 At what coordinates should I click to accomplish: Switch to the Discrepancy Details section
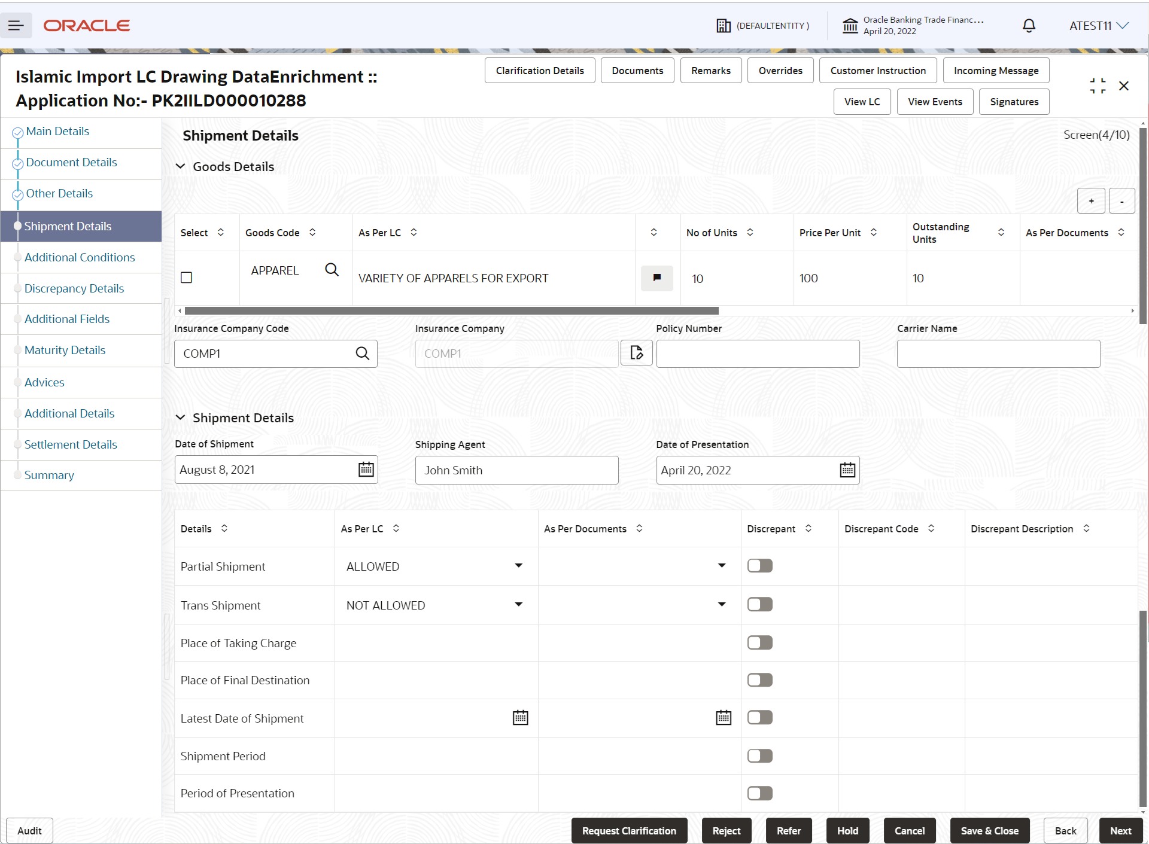click(x=74, y=288)
